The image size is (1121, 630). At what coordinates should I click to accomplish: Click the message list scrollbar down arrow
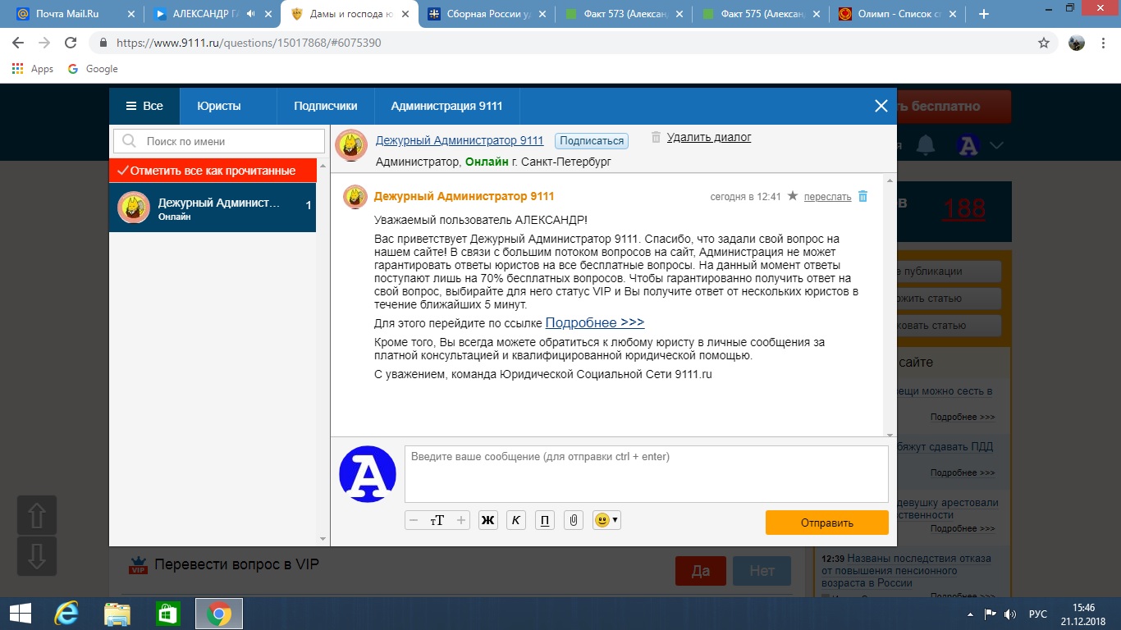tap(890, 434)
